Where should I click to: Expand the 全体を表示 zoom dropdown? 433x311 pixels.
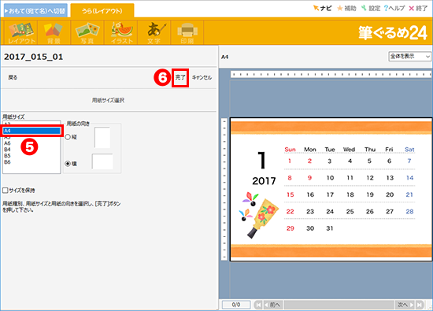(x=410, y=57)
